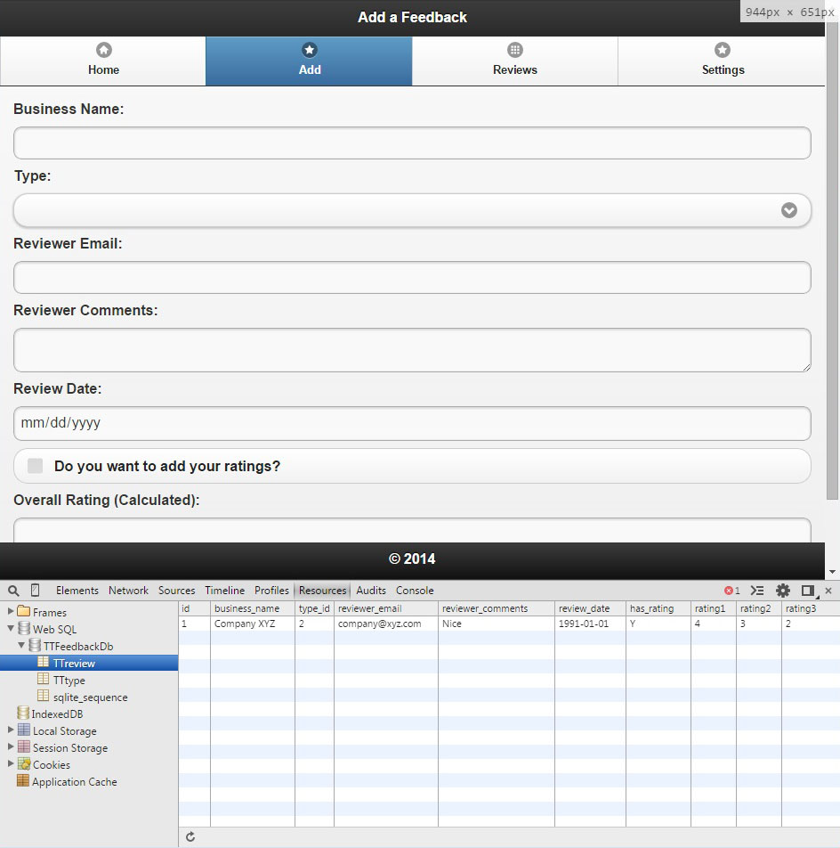Viewport: 840px width, 848px height.
Task: Expand the Cookies tree node
Action: (x=11, y=764)
